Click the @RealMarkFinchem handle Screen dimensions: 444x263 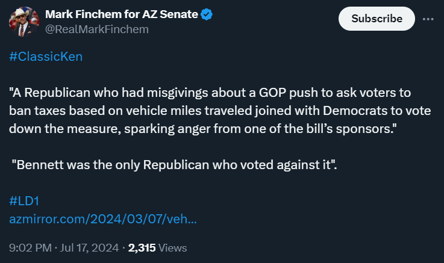(97, 29)
